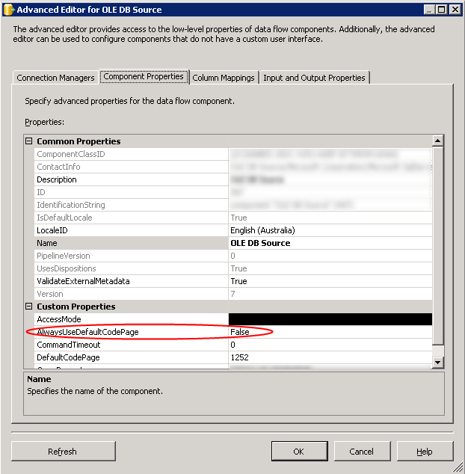Click the False value for AlwaysUseDefaultCodePage

pyautogui.click(x=240, y=332)
